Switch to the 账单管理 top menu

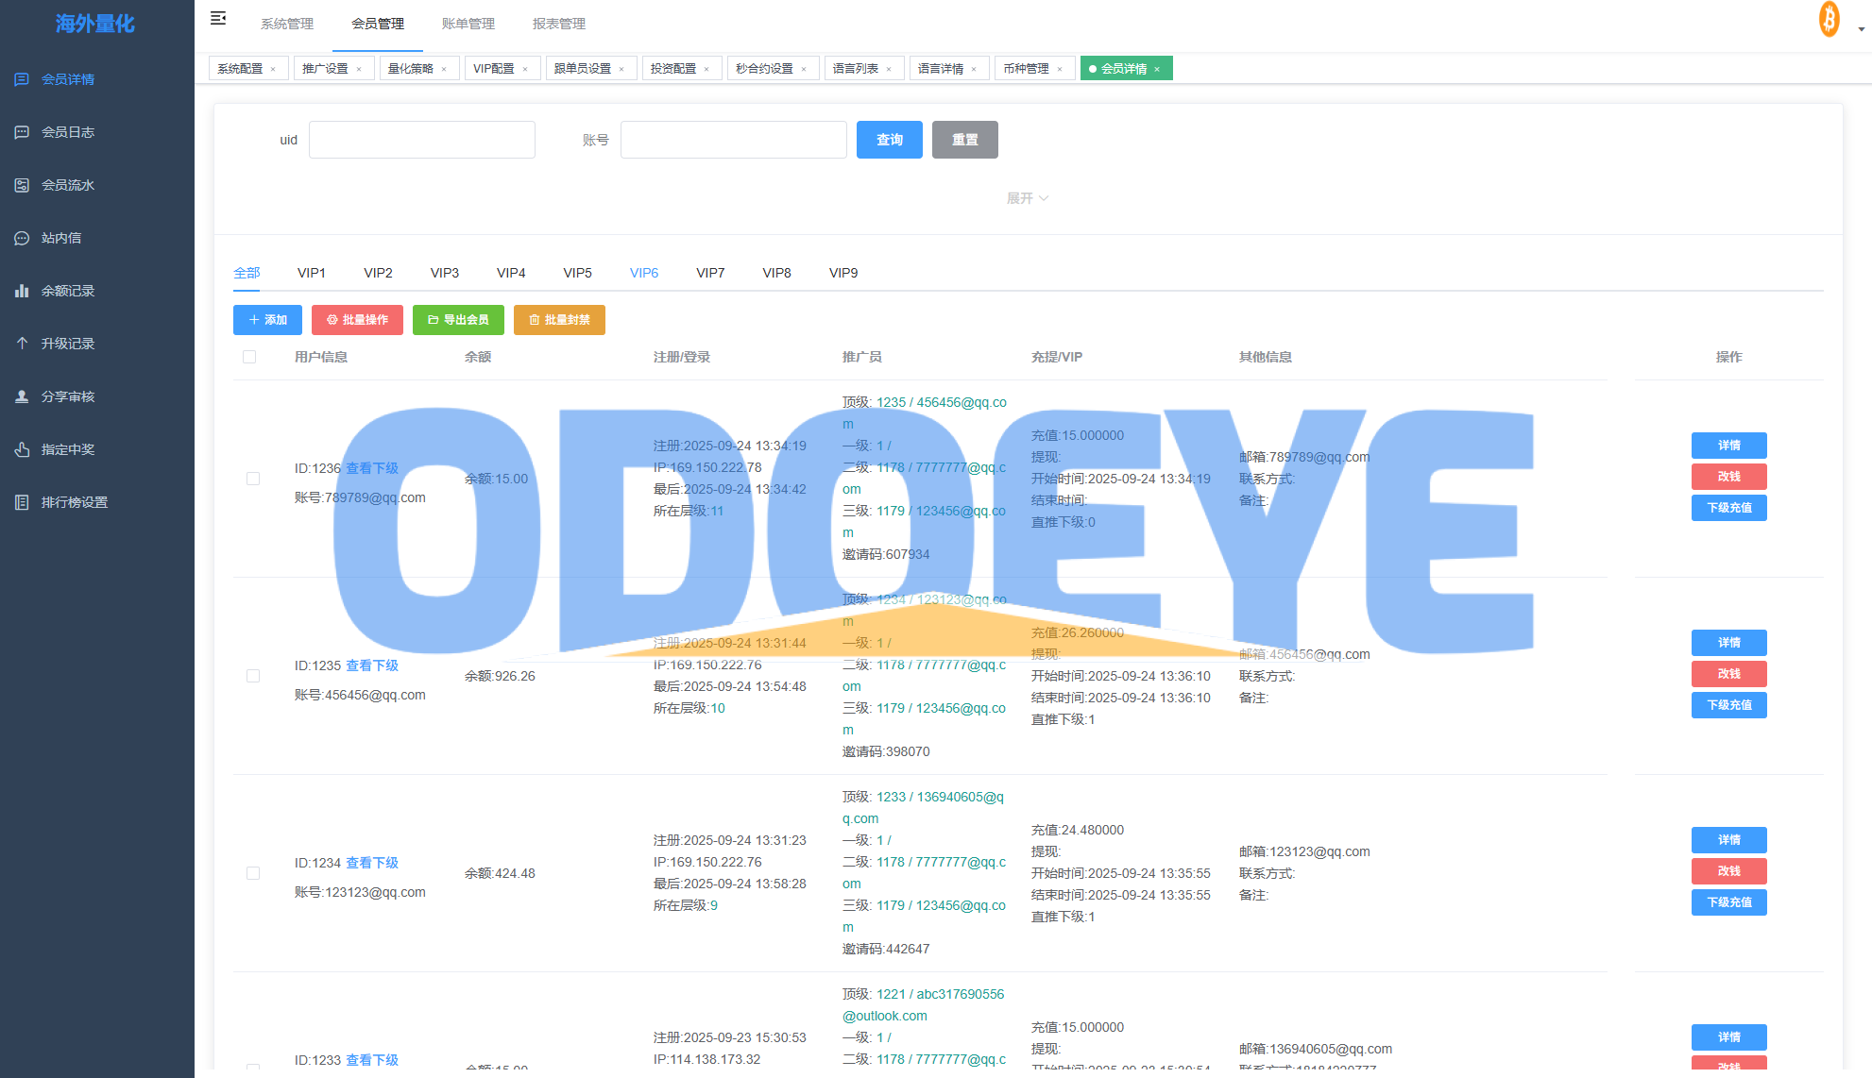tap(468, 24)
